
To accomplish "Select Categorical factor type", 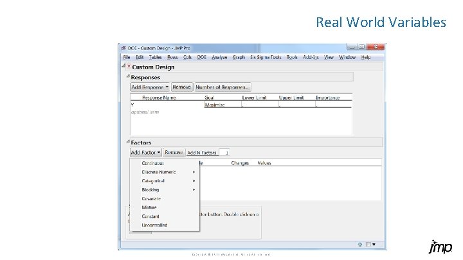I will pyautogui.click(x=153, y=180).
